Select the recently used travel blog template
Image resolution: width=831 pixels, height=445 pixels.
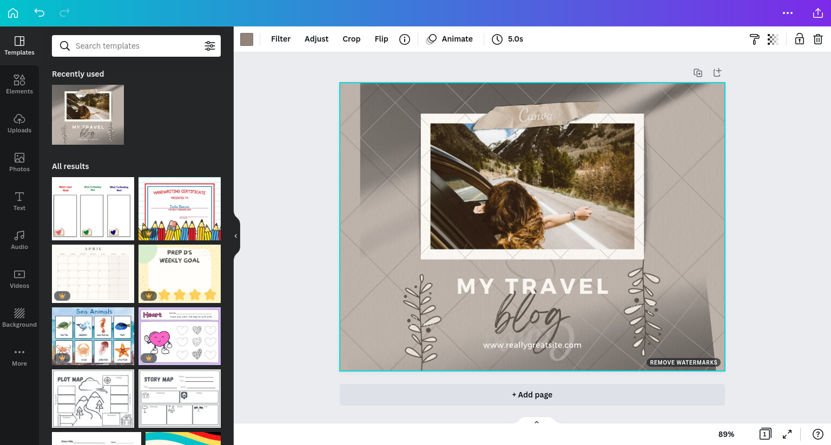88,114
